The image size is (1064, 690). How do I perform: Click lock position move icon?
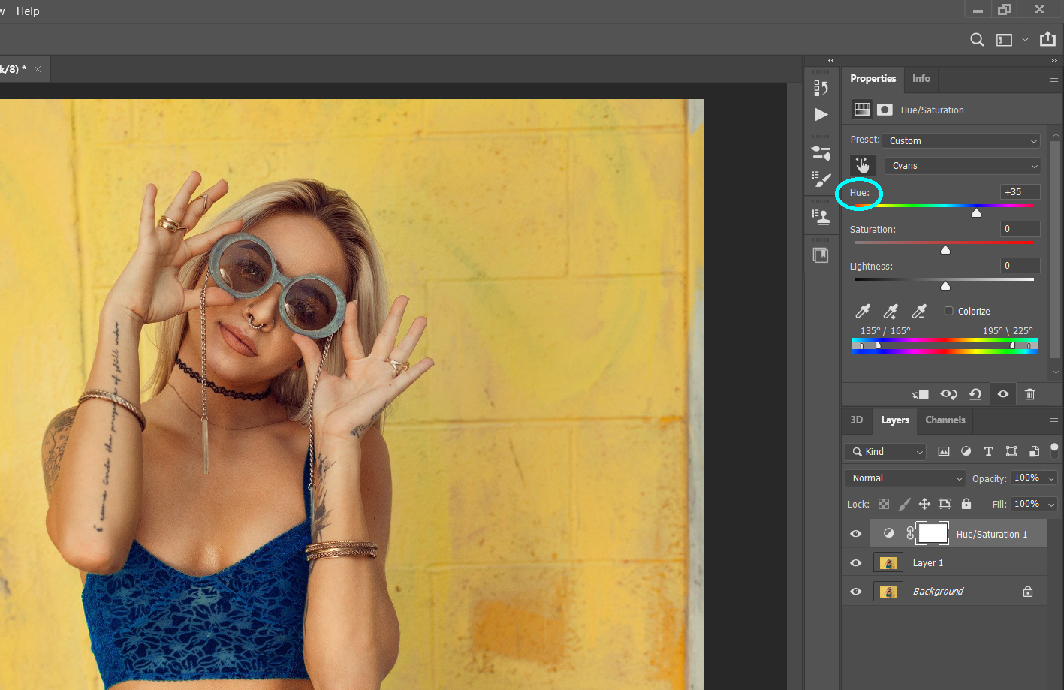[x=924, y=504]
